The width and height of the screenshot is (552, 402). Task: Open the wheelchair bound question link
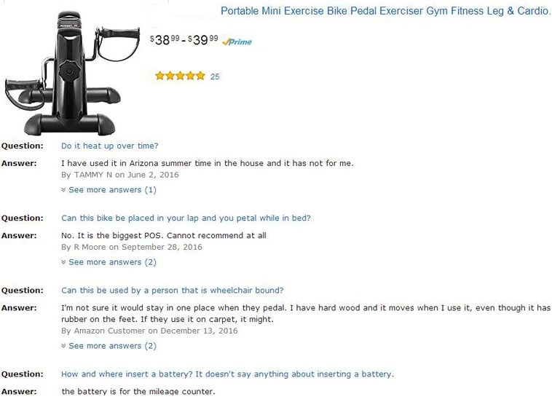(172, 290)
